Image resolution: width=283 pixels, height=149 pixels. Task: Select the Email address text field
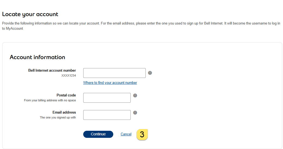pyautogui.click(x=107, y=115)
